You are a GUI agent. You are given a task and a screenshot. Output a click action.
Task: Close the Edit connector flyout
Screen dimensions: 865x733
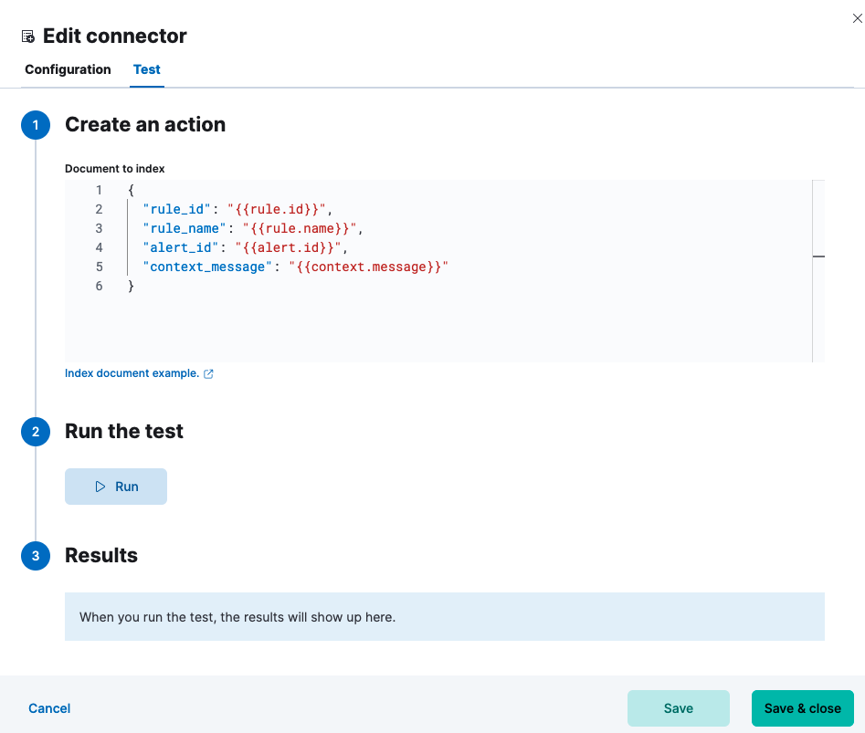point(856,17)
